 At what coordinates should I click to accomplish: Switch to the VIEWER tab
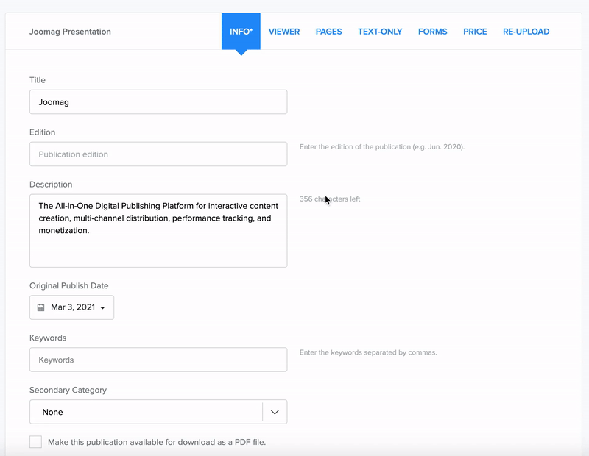[x=284, y=32]
